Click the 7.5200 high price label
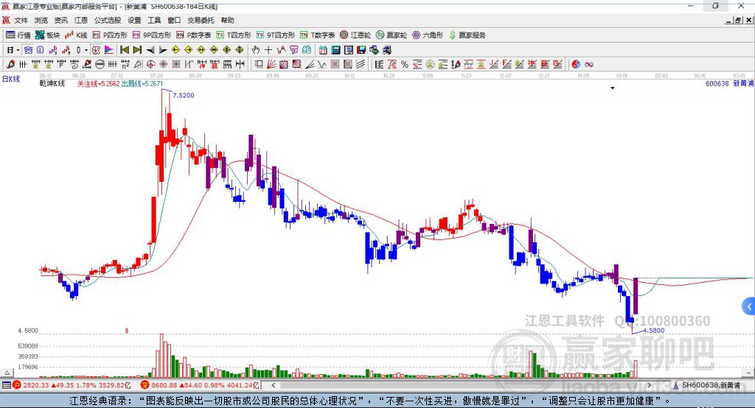The height and width of the screenshot is (408, 755). click(x=184, y=95)
